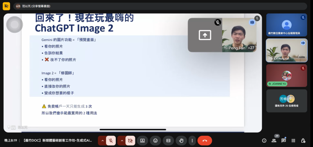
Task: Open video settings arrow beside camera
Action: (x=122, y=141)
